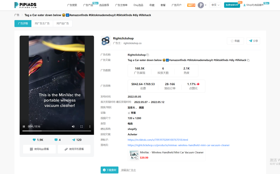Select the 广告详情 tab

[x=23, y=24]
